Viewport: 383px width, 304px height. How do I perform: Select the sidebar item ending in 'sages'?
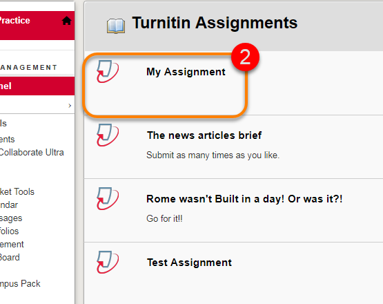point(11,218)
